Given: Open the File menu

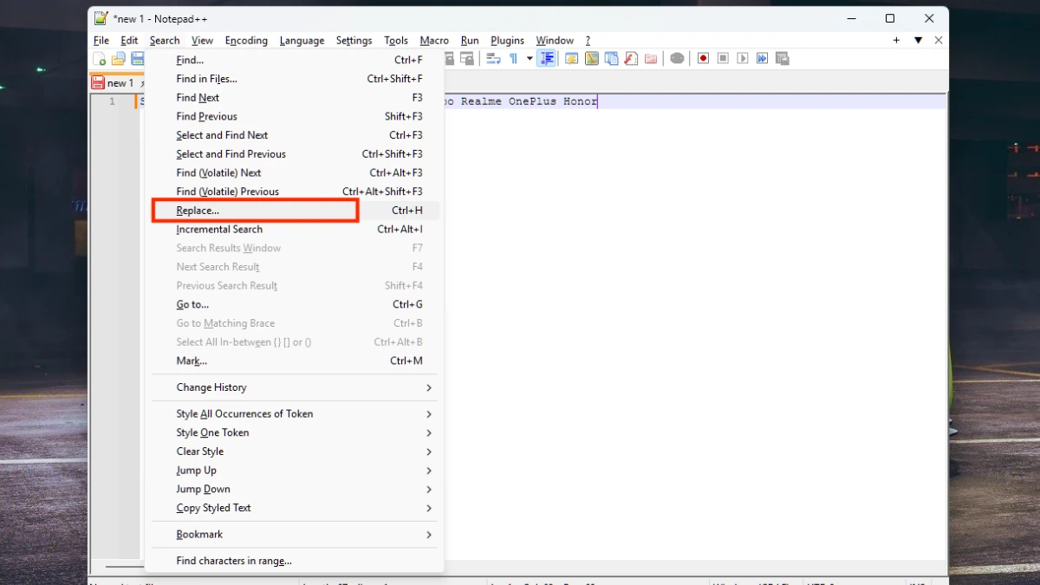Looking at the screenshot, I should pyautogui.click(x=101, y=40).
